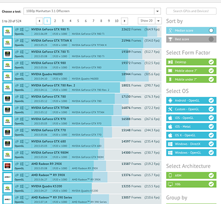Click the NVIDIA logo beside GTX 980 Ti
Viewport: 221px width, 204px height.
coord(7,31)
